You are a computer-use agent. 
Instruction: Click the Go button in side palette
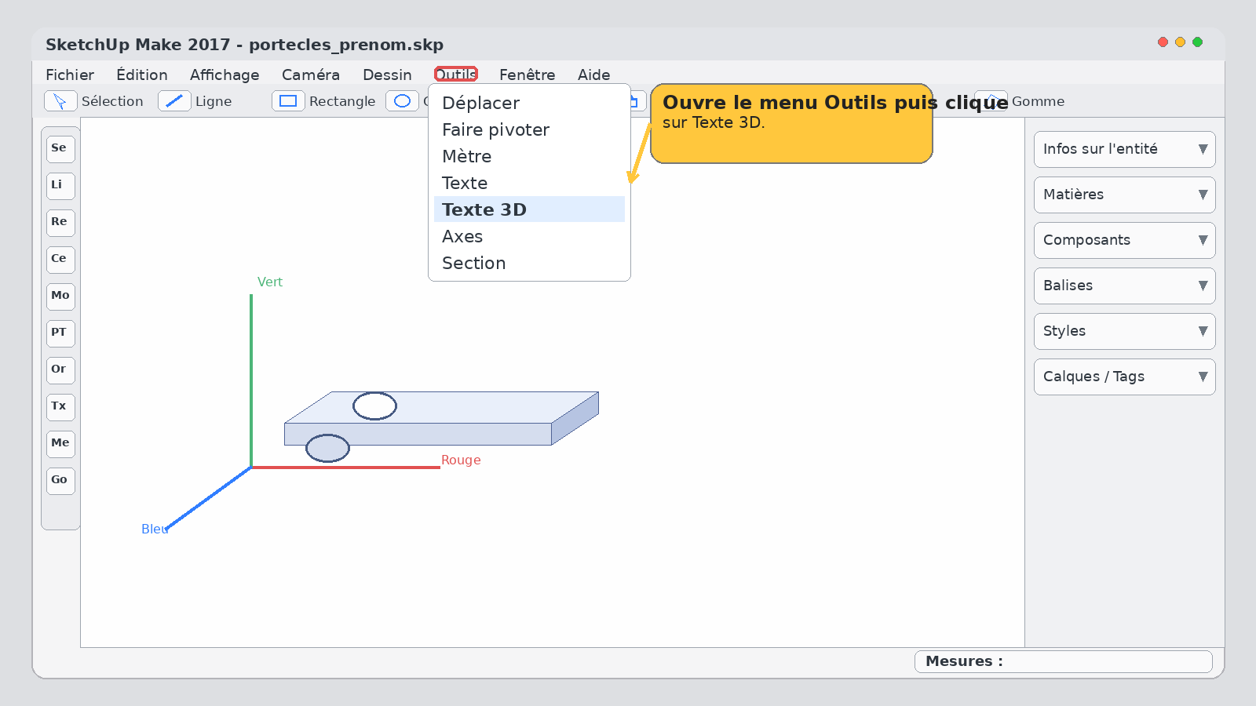[60, 480]
